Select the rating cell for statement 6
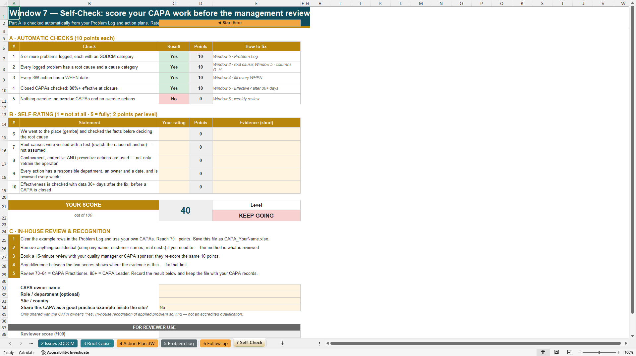636x356 pixels. point(174,134)
